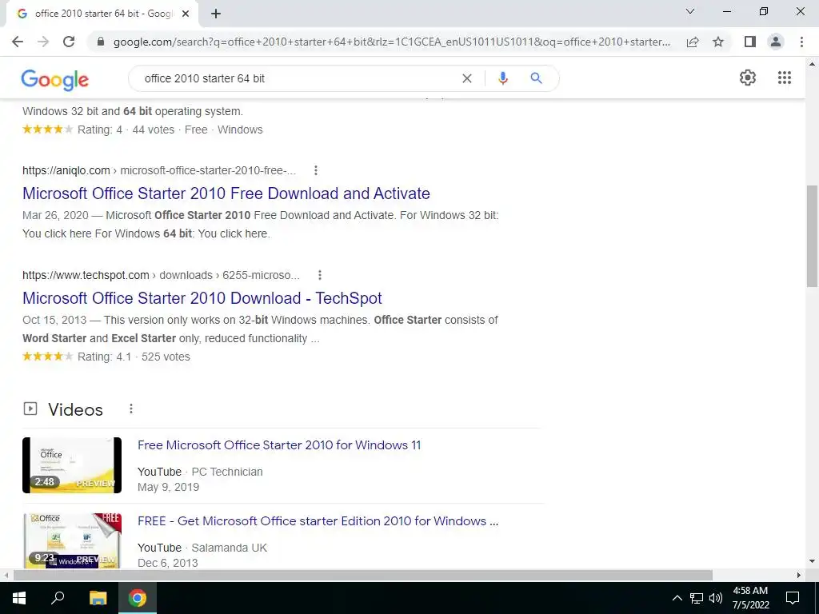Click the 'PC Technician' channel name
The image size is (819, 614).
click(x=227, y=472)
